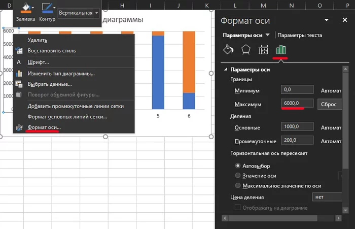This screenshot has width=355, height=229.
Task: Click the chart title text диаграммы
Action: tap(123, 19)
